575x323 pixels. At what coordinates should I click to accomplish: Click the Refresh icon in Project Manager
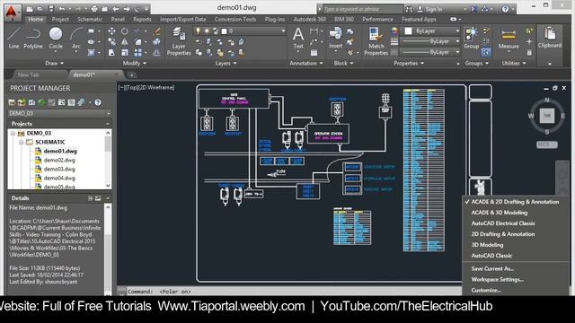42,102
